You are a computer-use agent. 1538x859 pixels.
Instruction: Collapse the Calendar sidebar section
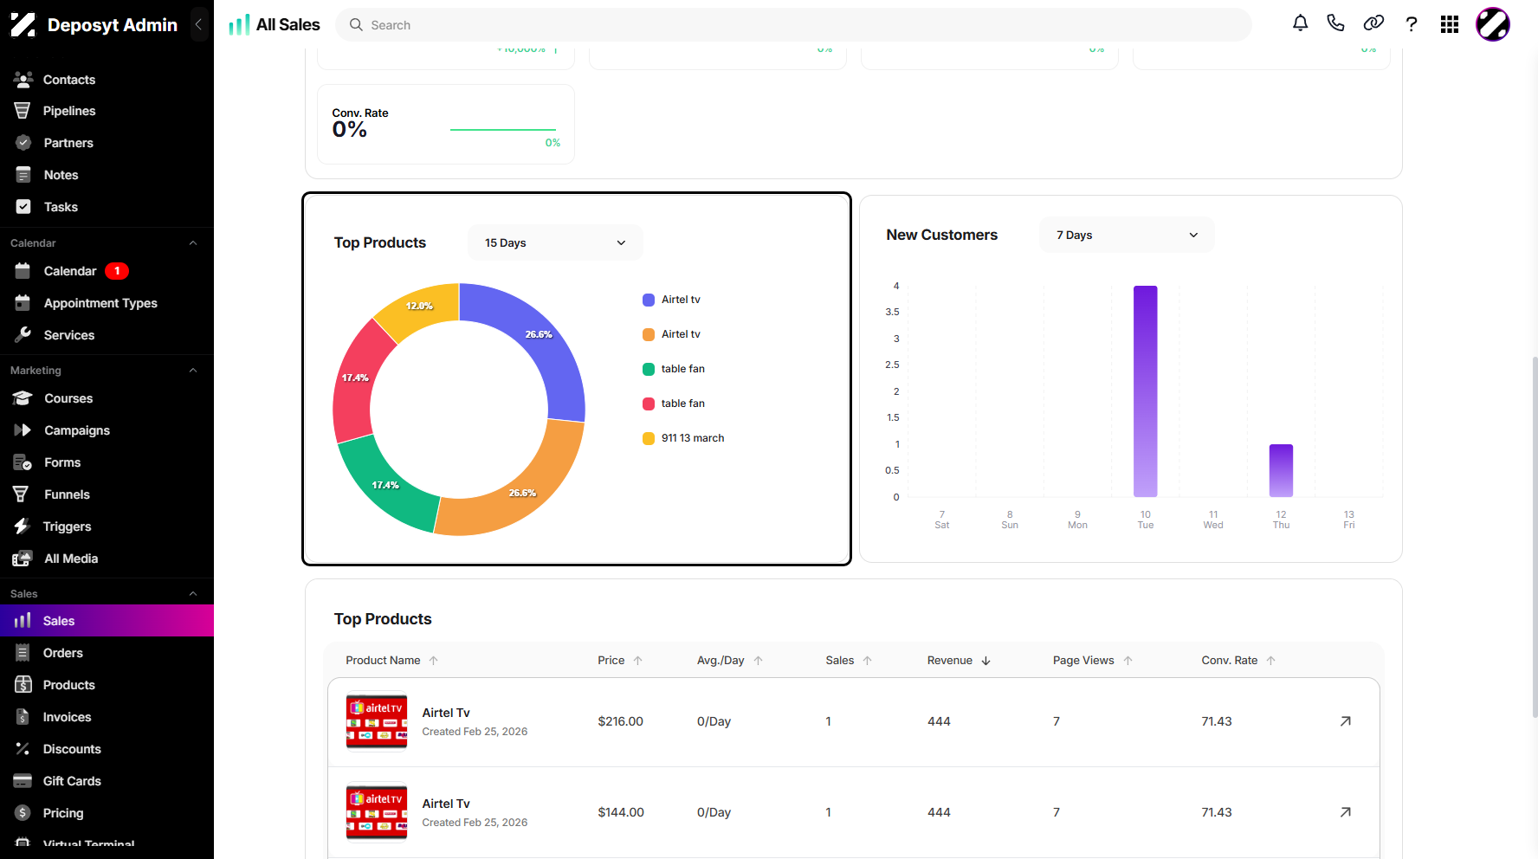(193, 243)
